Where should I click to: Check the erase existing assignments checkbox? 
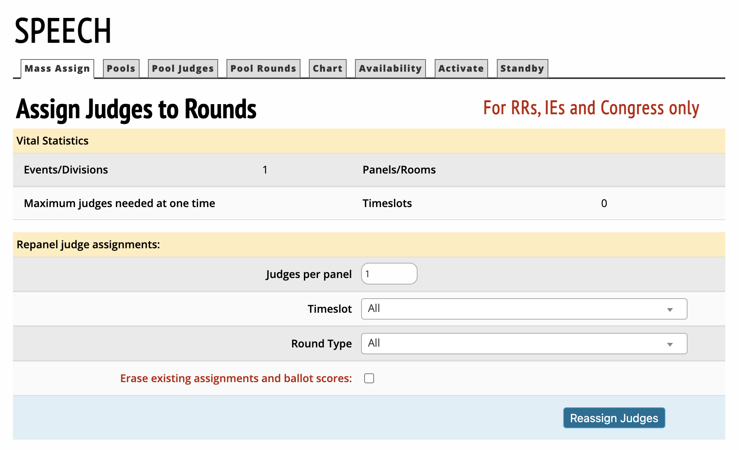[x=369, y=378]
